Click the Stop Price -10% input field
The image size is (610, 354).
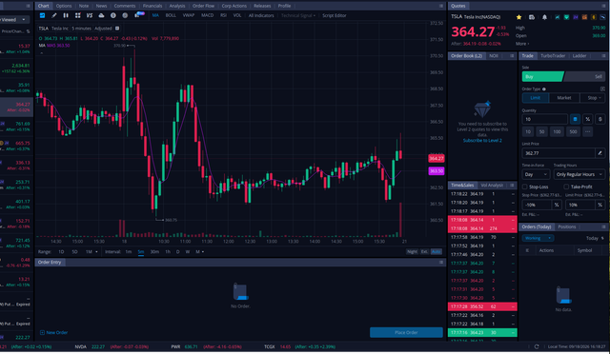point(538,205)
